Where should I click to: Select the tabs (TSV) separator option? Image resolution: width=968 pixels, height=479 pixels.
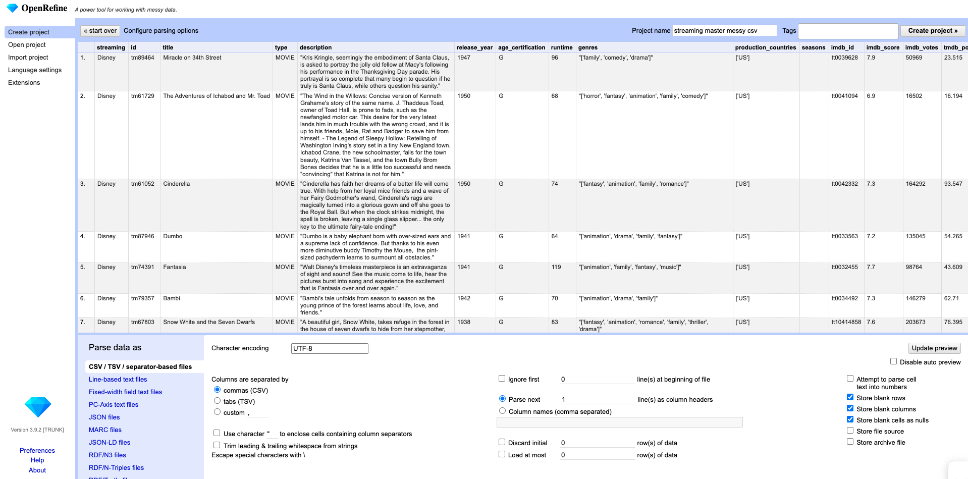(x=217, y=401)
